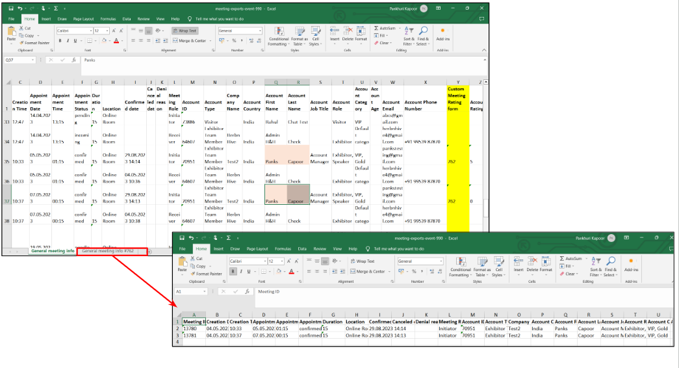The height and width of the screenshot is (368, 679).
Task: Open Review tab in lower Excel window
Action: tap(320, 249)
